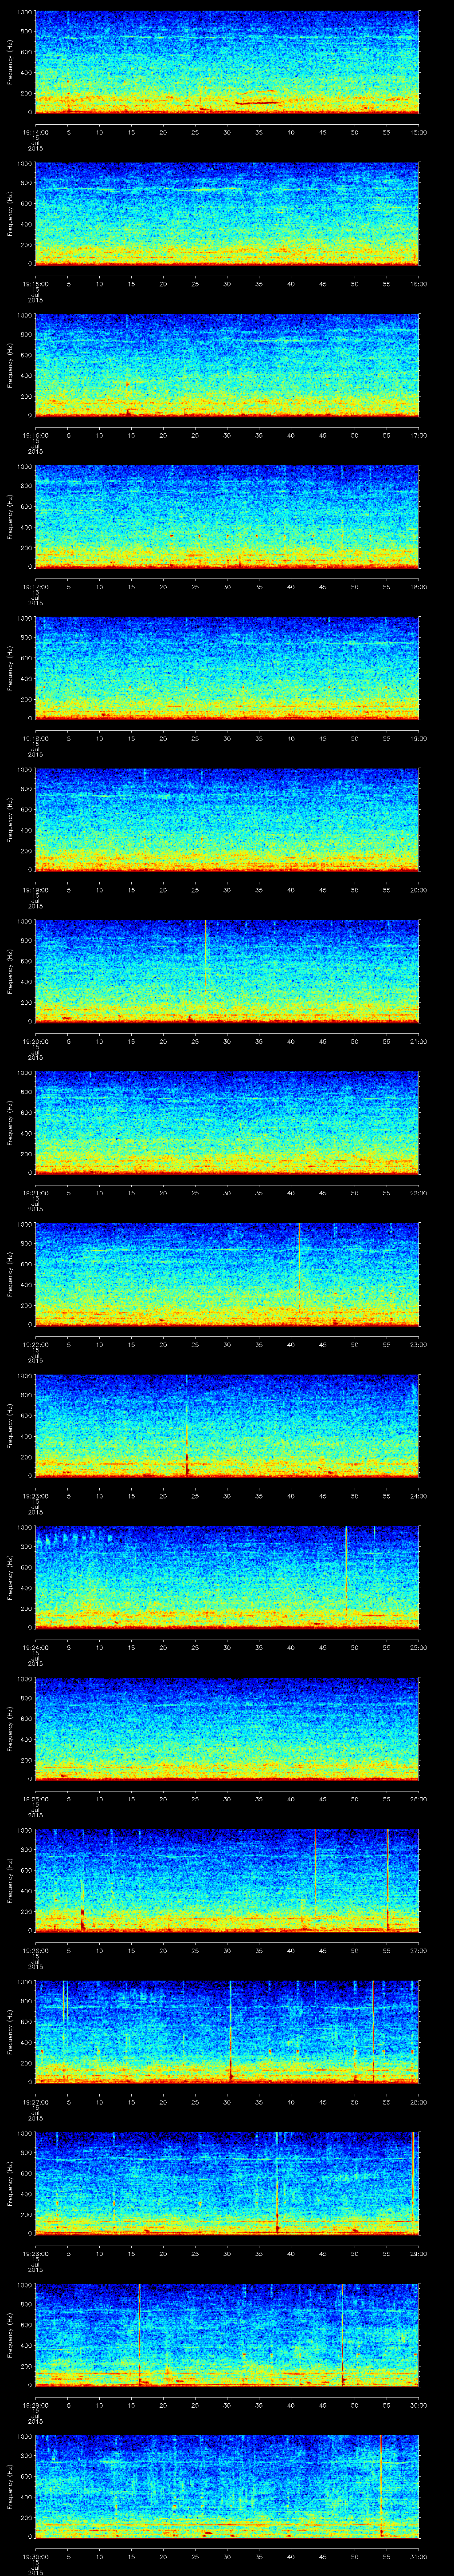The height and width of the screenshot is (2576, 454).
Task: Click the 19:00 end label on time axis
Action: (419, 738)
